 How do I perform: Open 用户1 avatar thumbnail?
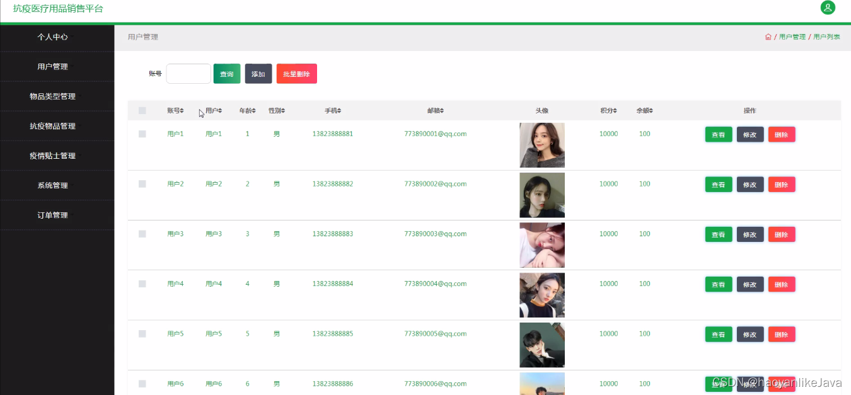tap(542, 145)
